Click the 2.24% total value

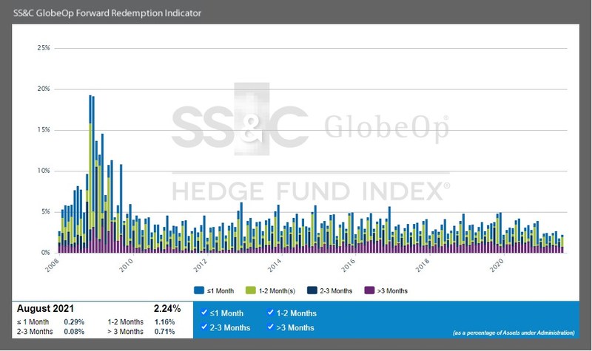tap(166, 308)
